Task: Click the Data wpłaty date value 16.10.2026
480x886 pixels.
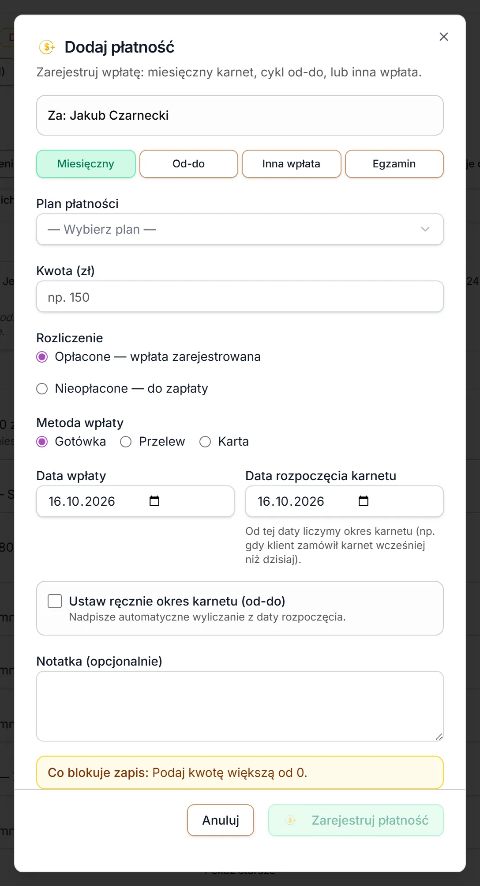Action: [82, 501]
